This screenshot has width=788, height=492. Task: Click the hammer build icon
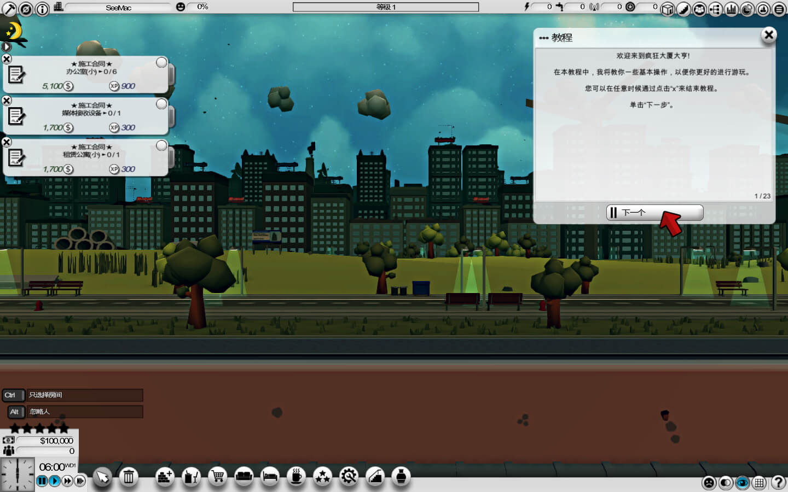tap(9, 8)
